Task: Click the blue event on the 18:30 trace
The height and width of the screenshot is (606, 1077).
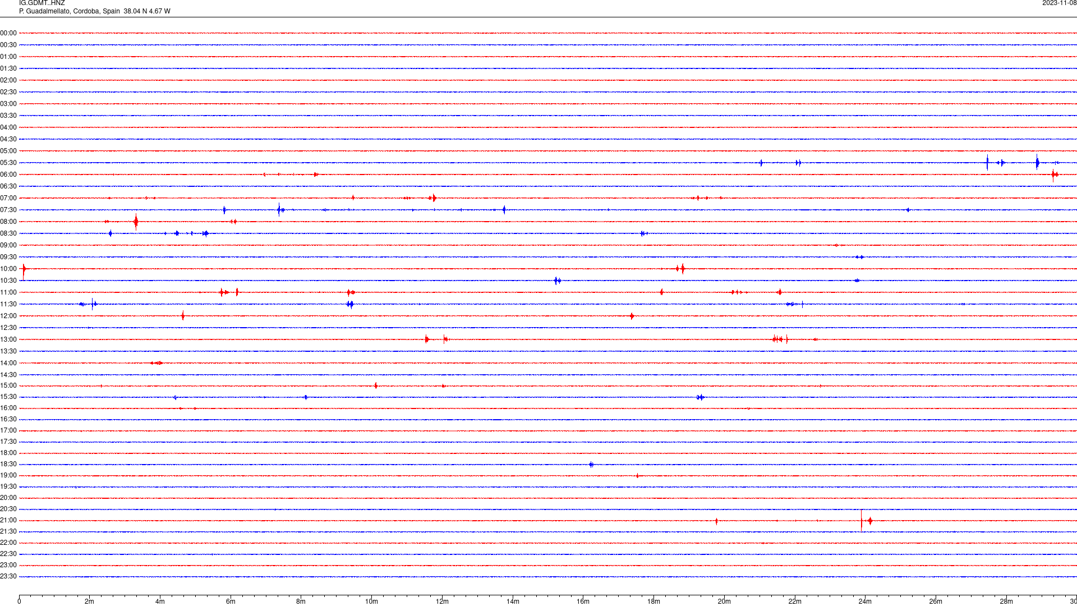Action: (x=591, y=465)
